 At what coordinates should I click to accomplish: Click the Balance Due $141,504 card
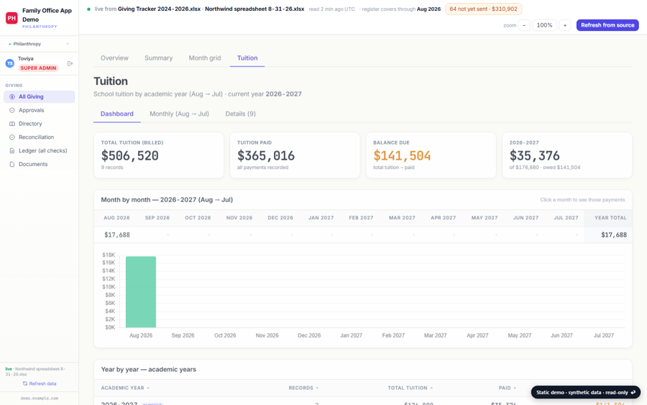(x=431, y=155)
